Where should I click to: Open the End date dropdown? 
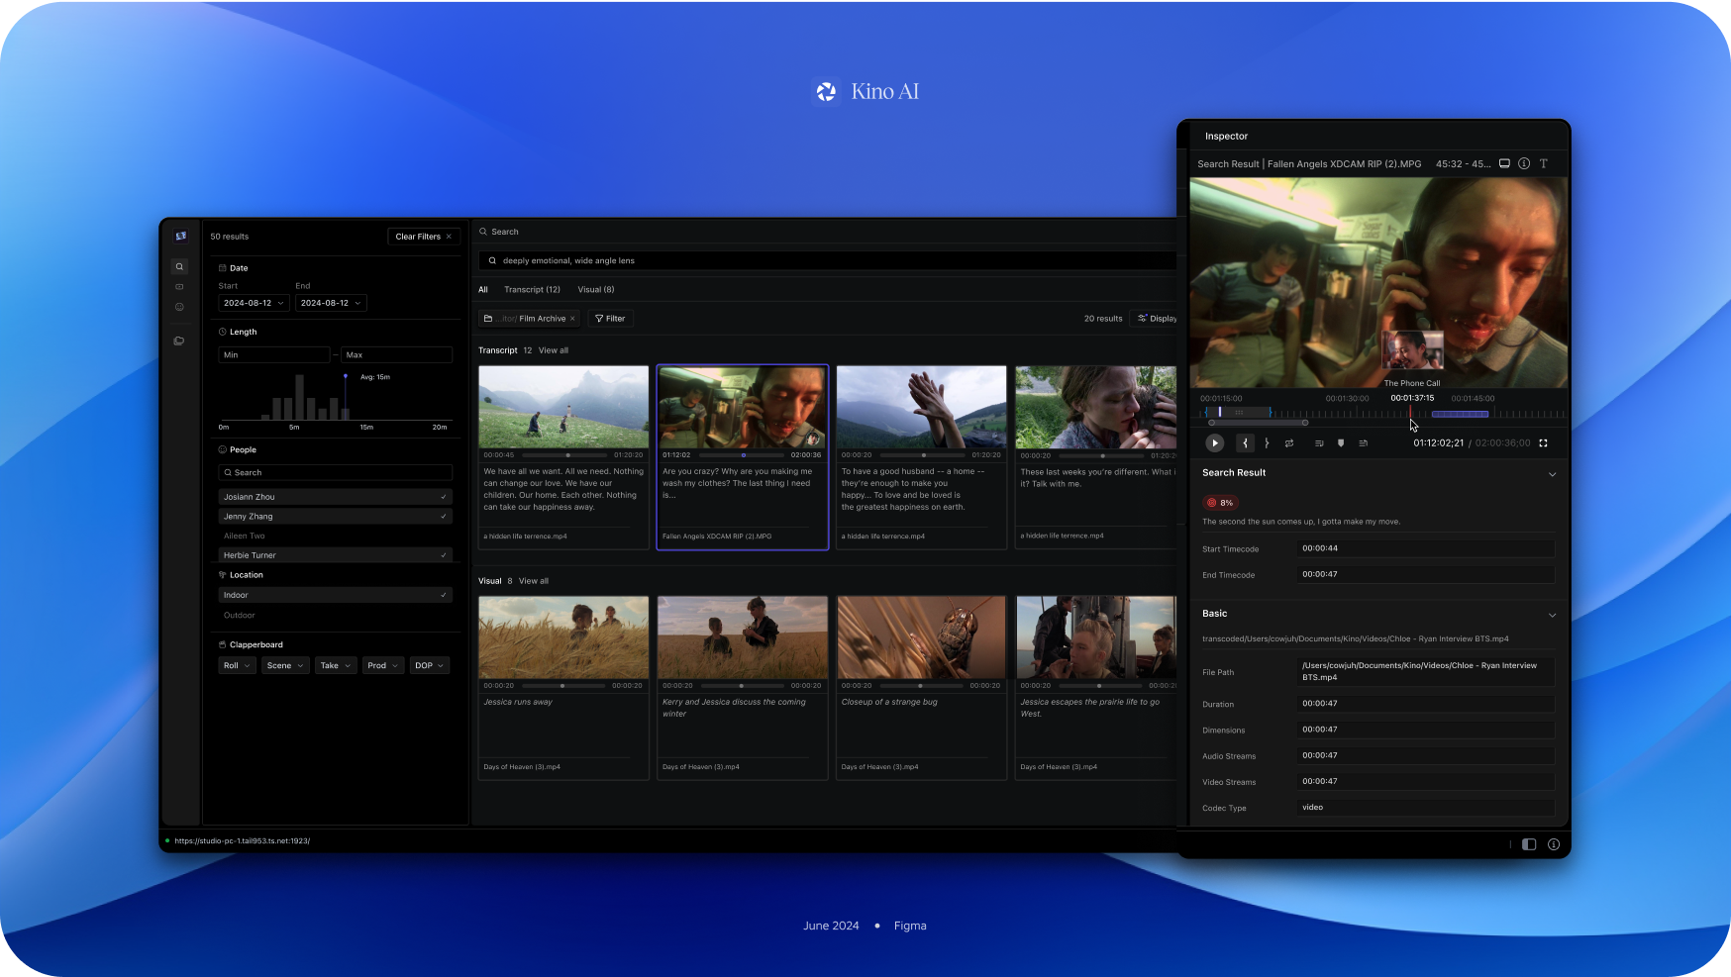click(331, 303)
